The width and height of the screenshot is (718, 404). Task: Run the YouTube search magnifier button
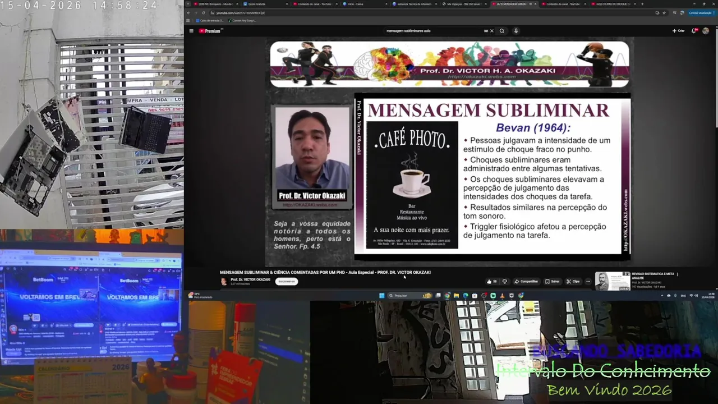(x=502, y=31)
